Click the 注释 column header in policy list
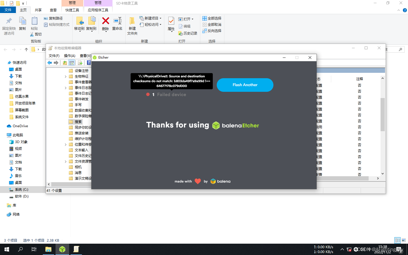Viewport: 408px width, 255px height. pos(359,79)
